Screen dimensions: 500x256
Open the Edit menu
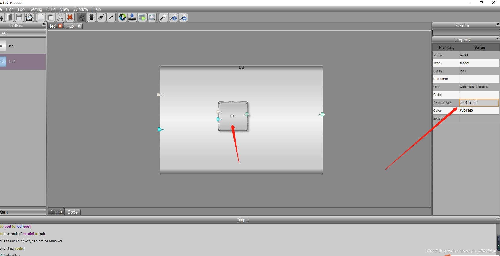tap(10, 9)
